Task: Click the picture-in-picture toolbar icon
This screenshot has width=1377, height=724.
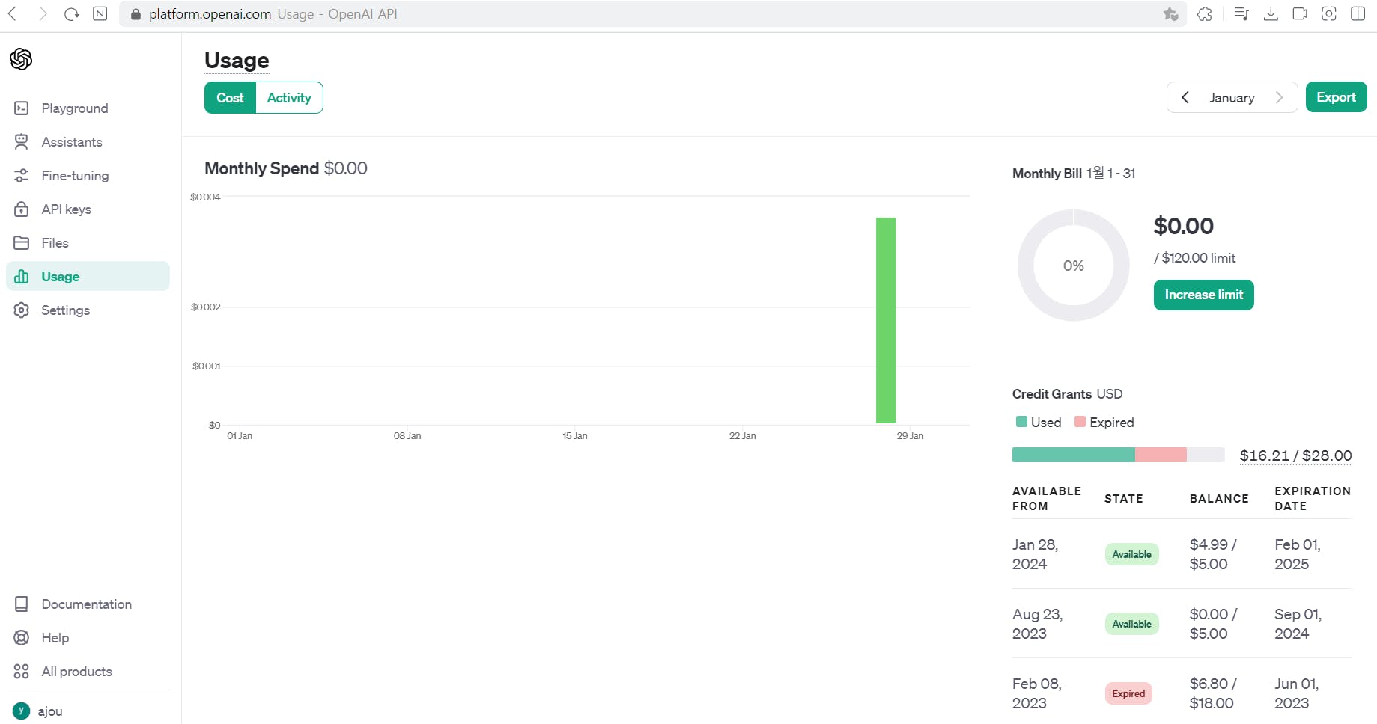Action: click(1300, 13)
